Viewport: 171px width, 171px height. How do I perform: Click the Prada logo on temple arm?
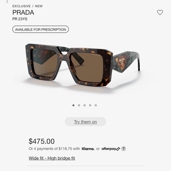(122, 62)
